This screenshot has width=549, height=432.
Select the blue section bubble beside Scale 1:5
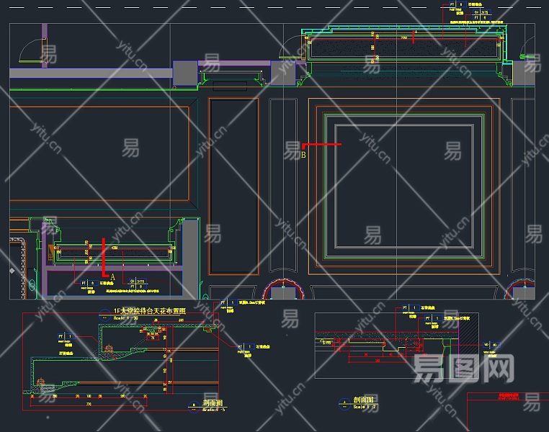[194, 407]
